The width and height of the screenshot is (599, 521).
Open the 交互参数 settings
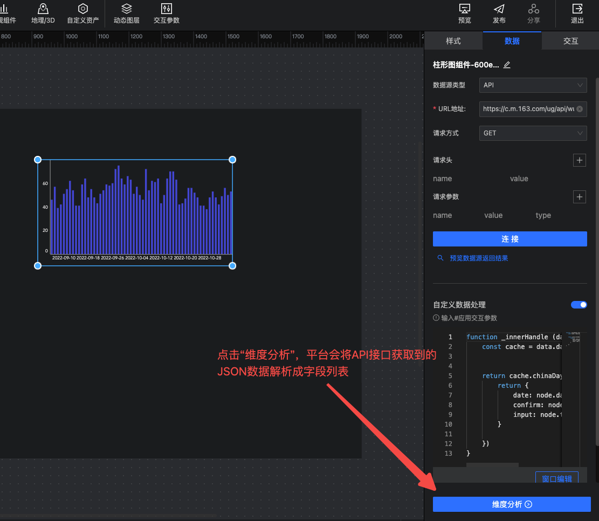coord(166,13)
